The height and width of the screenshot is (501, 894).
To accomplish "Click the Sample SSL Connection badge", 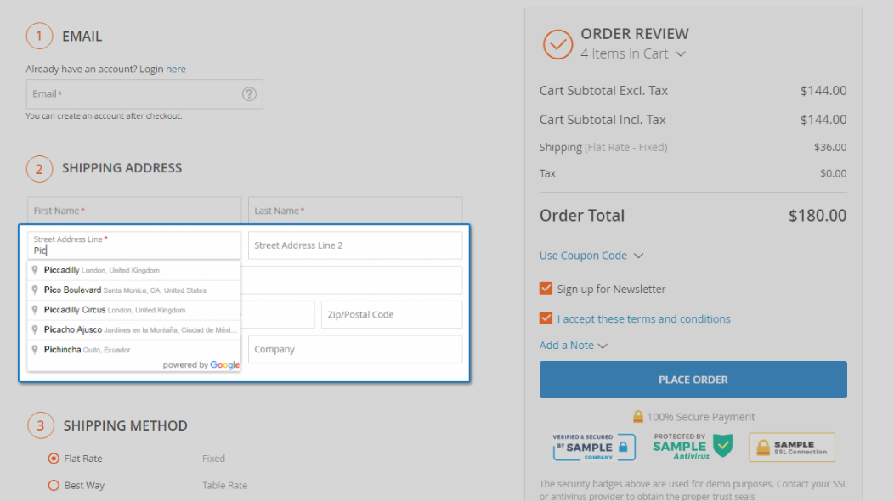I will pos(792,448).
